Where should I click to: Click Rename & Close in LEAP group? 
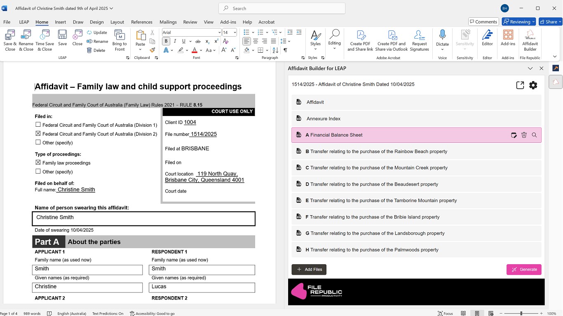pos(26,40)
